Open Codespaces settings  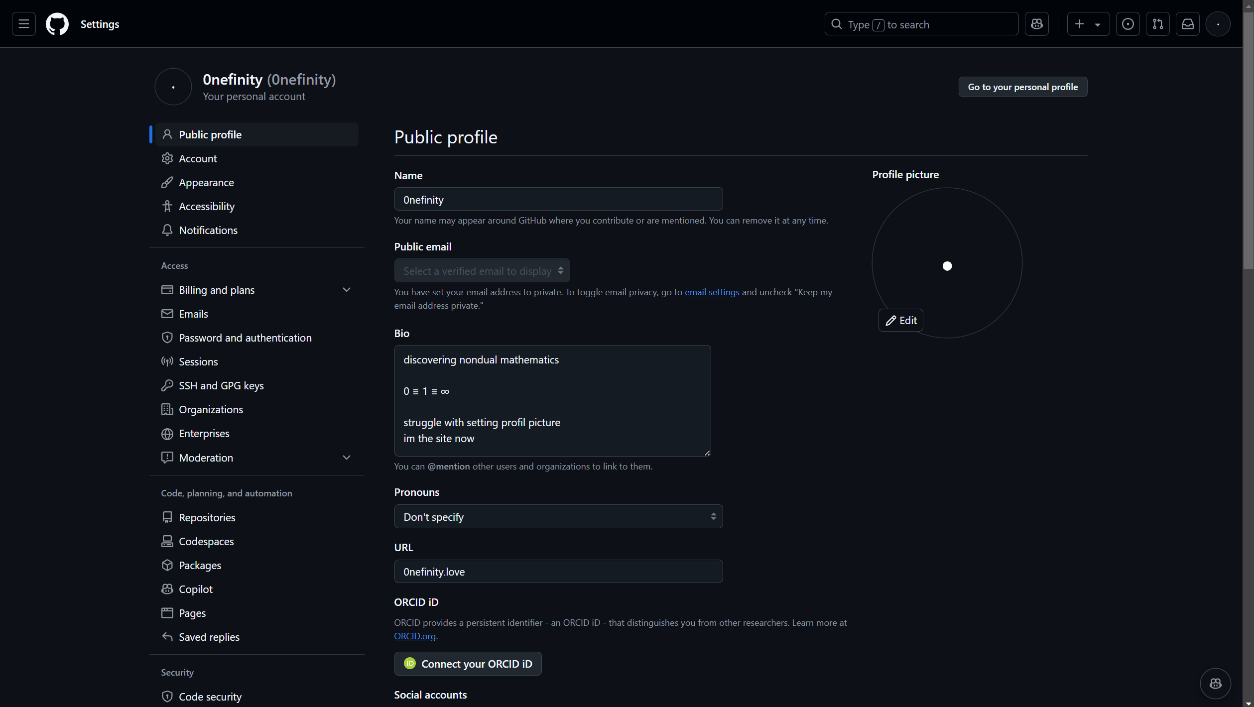click(x=257, y=541)
